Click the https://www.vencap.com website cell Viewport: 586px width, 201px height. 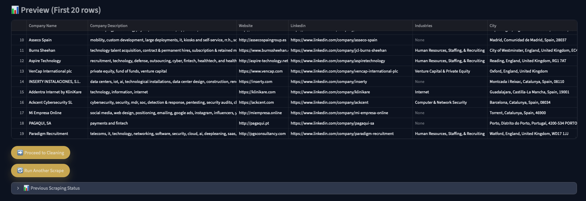pos(262,71)
